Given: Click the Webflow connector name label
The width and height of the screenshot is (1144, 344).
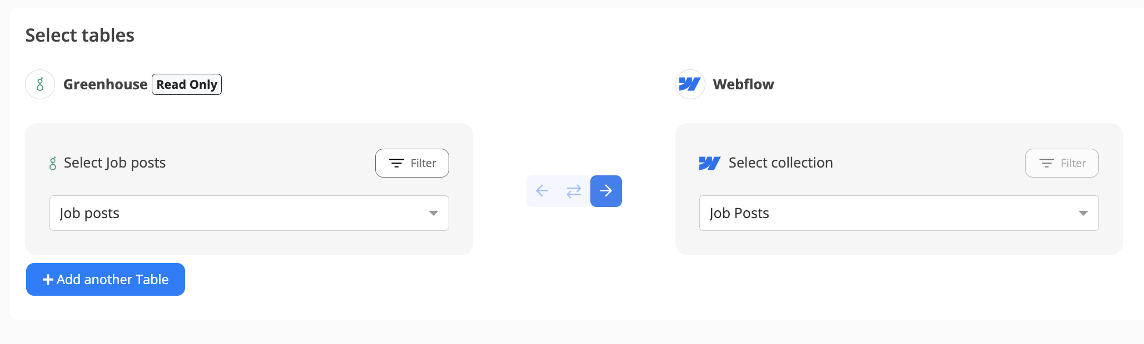Looking at the screenshot, I should [743, 84].
